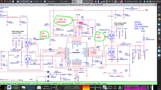This screenshot has width=161, height=90.
Task: Launch Word from bottom panel
Action: (9, 87)
